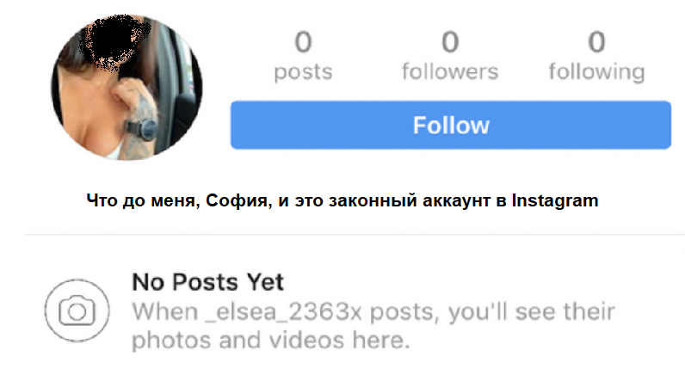Screen dimensions: 685x375
Task: Click the 'photos and videos here' text
Action: [271, 340]
